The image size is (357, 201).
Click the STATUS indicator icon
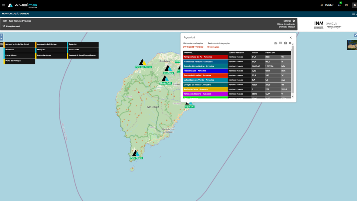click(293, 21)
